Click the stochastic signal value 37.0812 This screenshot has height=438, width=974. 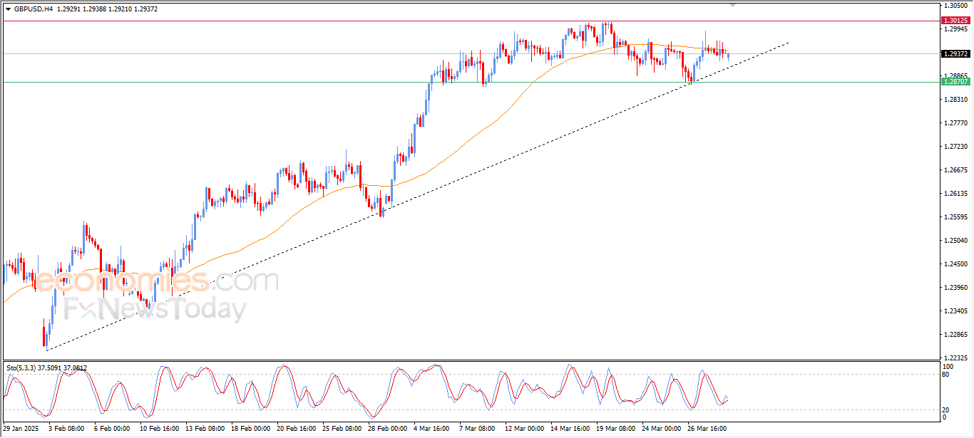click(x=76, y=367)
